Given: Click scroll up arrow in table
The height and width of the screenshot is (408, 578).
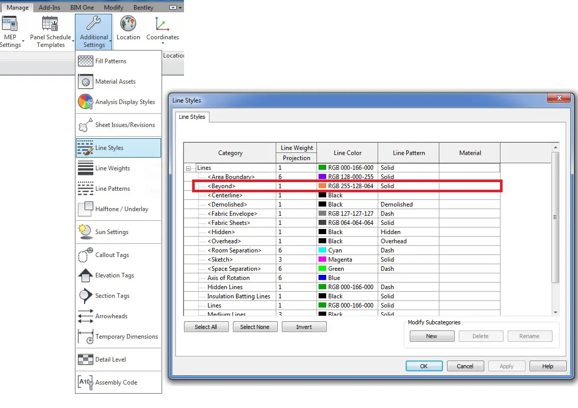Looking at the screenshot, I should pos(556,147).
